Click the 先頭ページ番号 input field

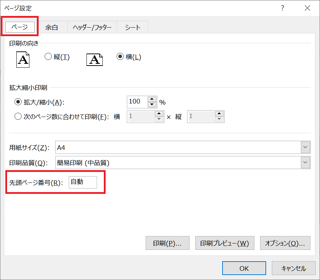tap(83, 183)
